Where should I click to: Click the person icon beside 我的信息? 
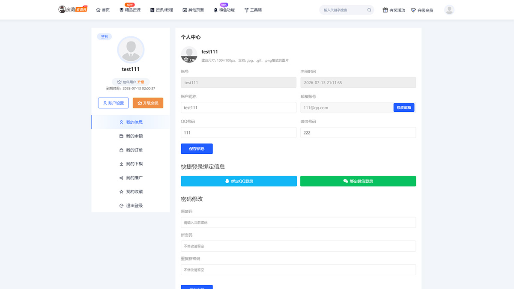[x=121, y=122]
